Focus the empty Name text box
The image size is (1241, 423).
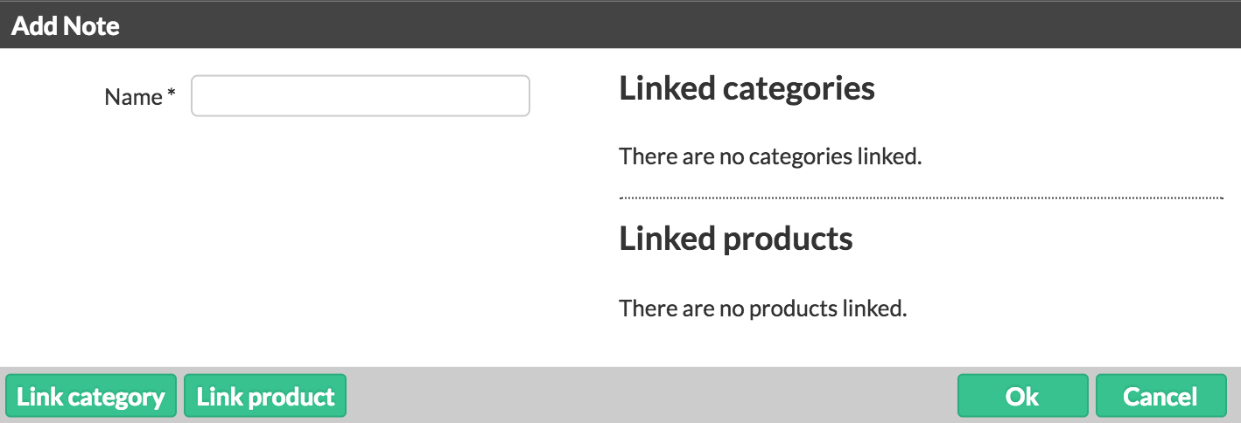[x=360, y=96]
